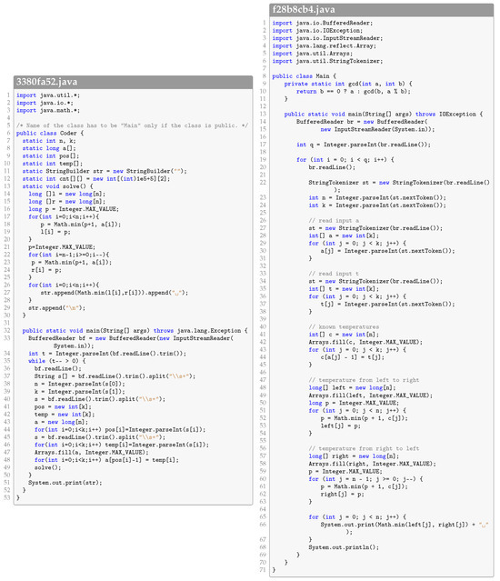Click 'import java.util.StringTokenizer;' line
The width and height of the screenshot is (500, 581).
click(328, 61)
